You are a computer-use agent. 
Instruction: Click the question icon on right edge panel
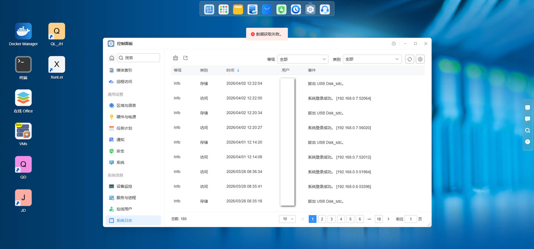[528, 142]
